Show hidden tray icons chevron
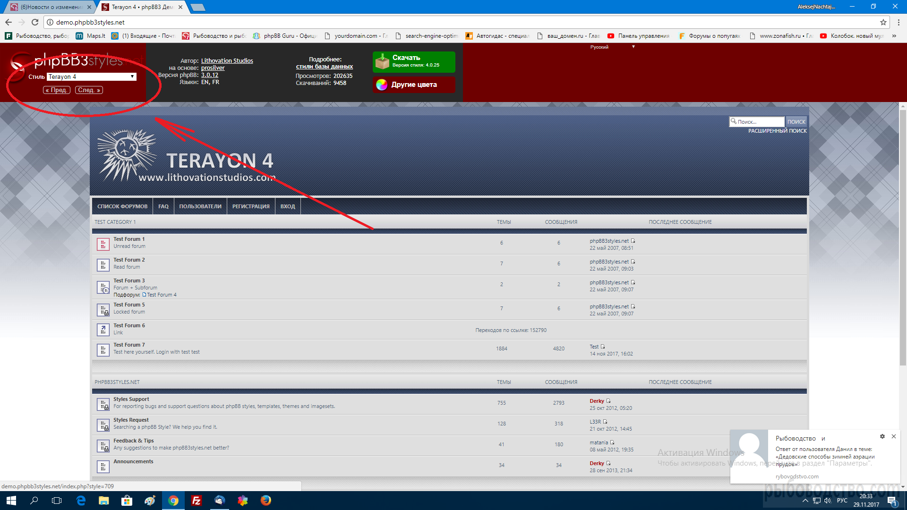This screenshot has height=510, width=907. pyautogui.click(x=805, y=501)
